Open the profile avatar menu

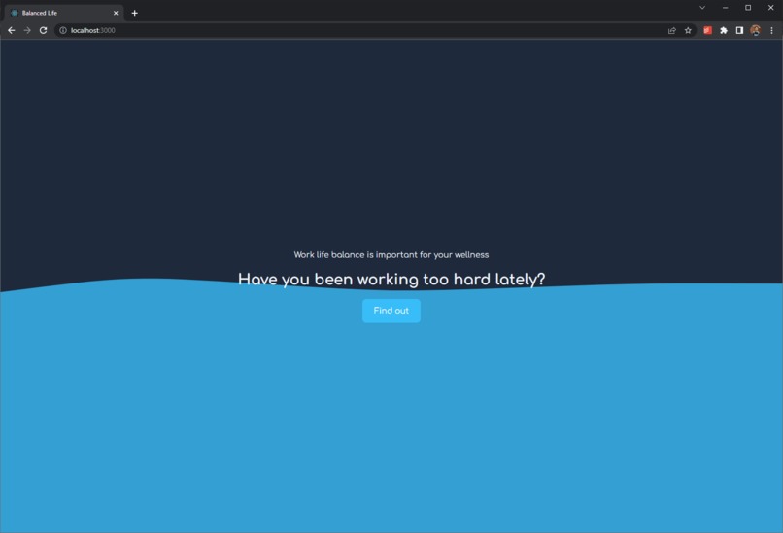pyautogui.click(x=756, y=30)
